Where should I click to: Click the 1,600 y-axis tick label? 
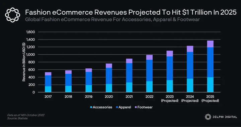30,32
